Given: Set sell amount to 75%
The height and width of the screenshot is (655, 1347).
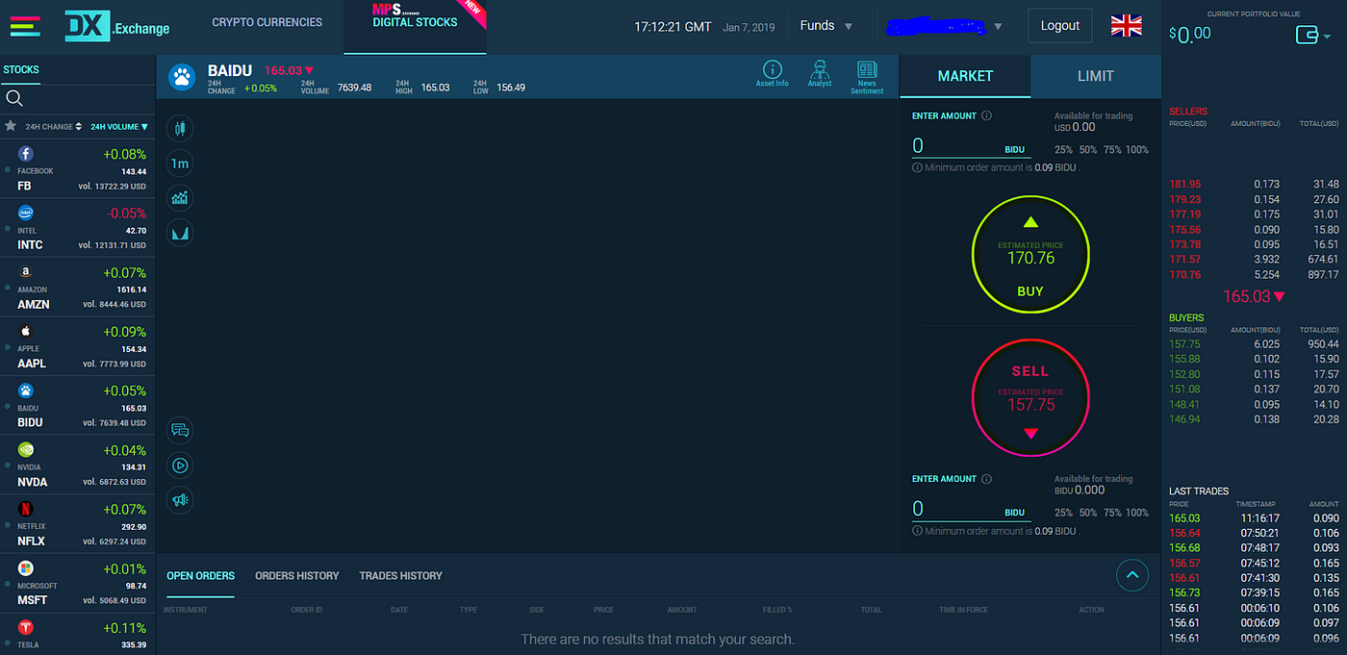Looking at the screenshot, I should (1112, 513).
